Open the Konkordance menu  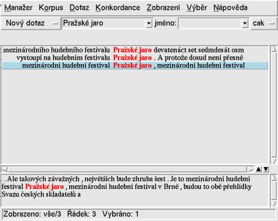[117, 8]
